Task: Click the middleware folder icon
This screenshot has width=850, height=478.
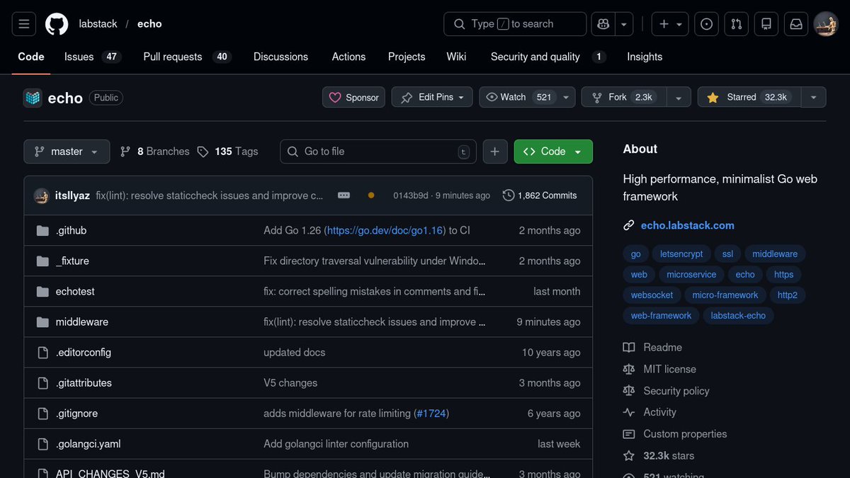Action: click(x=42, y=322)
